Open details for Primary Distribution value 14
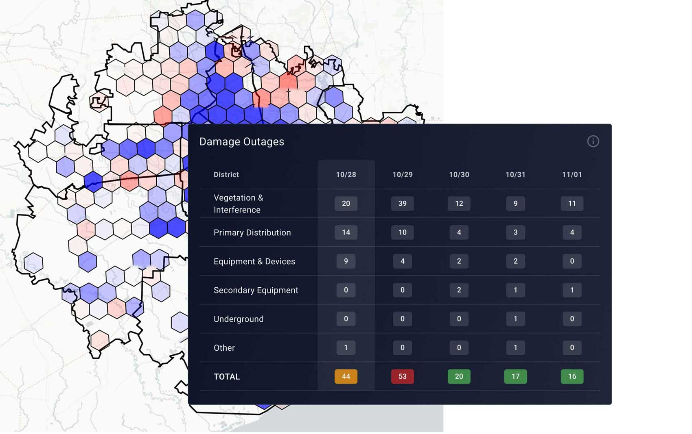Viewport: 692px width, 434px height. point(346,232)
